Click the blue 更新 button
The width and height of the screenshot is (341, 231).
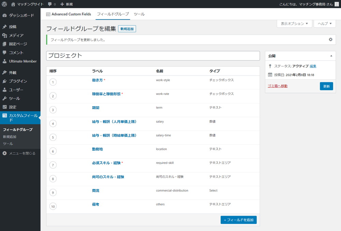click(x=326, y=86)
